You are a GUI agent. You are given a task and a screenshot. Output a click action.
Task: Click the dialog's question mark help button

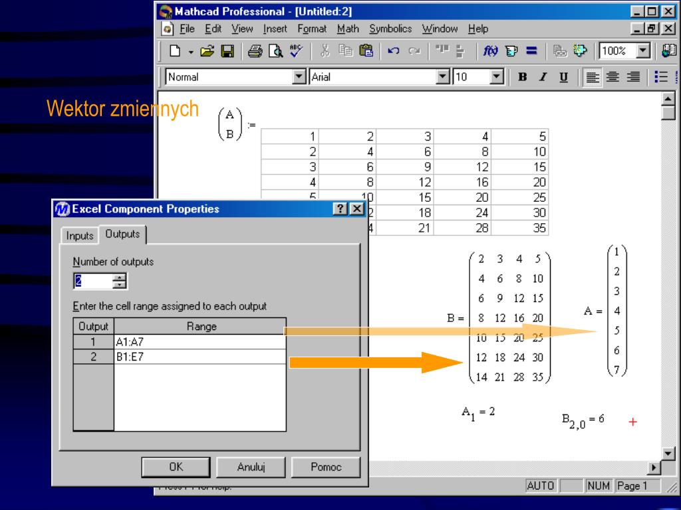pos(340,209)
